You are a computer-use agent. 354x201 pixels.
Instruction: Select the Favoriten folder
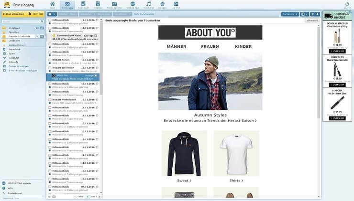13,32
